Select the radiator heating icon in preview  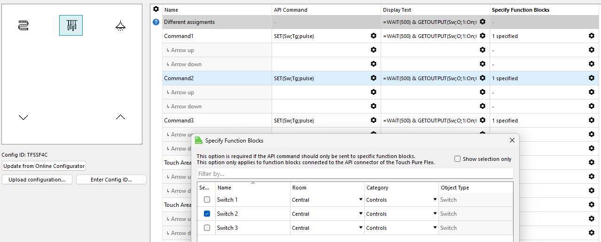coord(23,25)
